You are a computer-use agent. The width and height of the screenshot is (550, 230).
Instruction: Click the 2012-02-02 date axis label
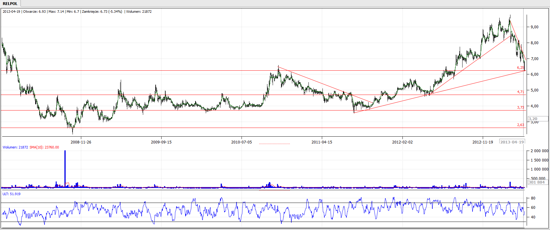point(402,142)
